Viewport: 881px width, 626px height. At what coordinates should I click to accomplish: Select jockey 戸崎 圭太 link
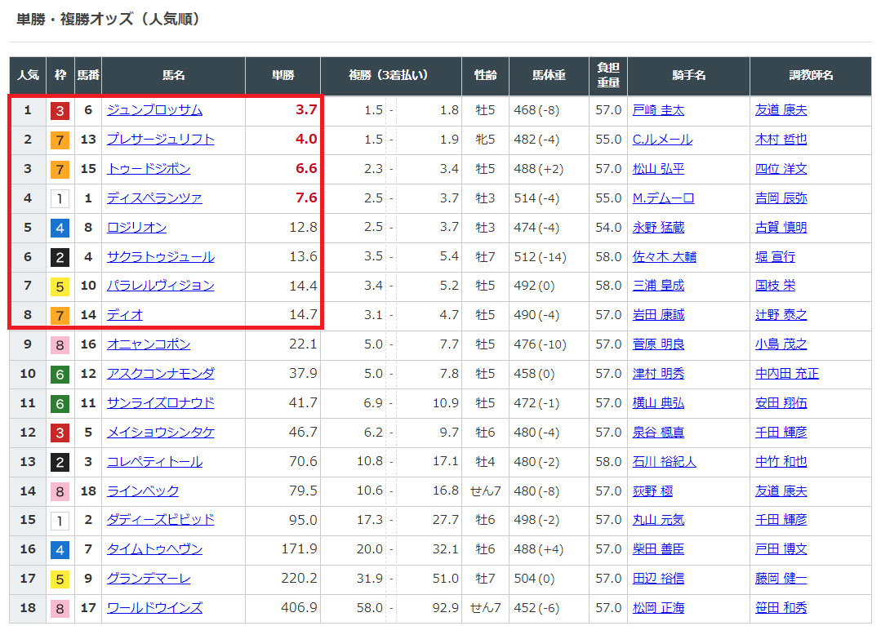(658, 110)
